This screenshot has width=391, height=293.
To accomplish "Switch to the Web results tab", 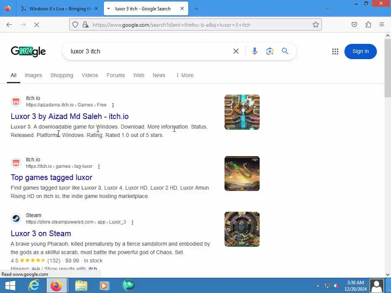I will [x=139, y=75].
